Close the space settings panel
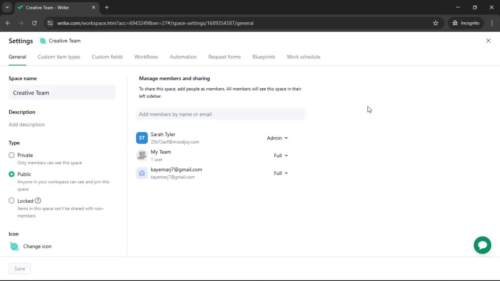 (x=488, y=41)
